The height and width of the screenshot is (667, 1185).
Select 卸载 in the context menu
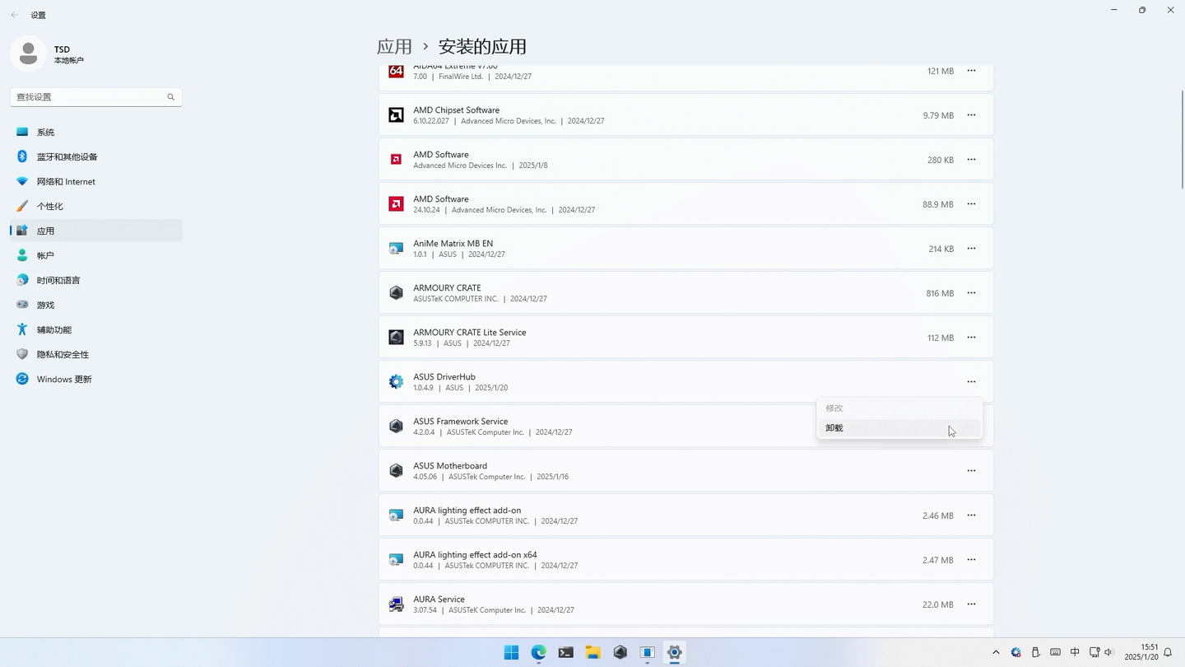click(x=834, y=427)
